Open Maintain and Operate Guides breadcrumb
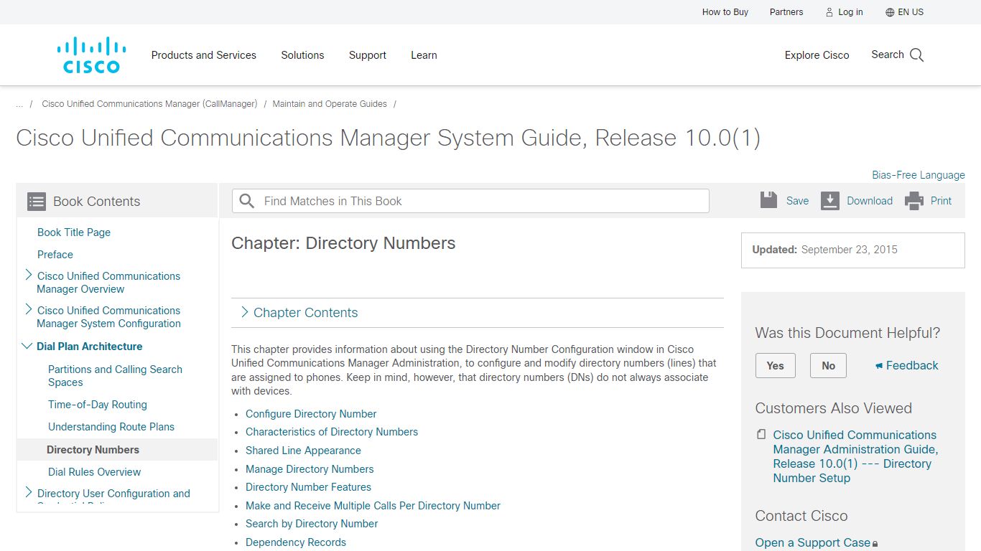The width and height of the screenshot is (981, 551). point(330,104)
